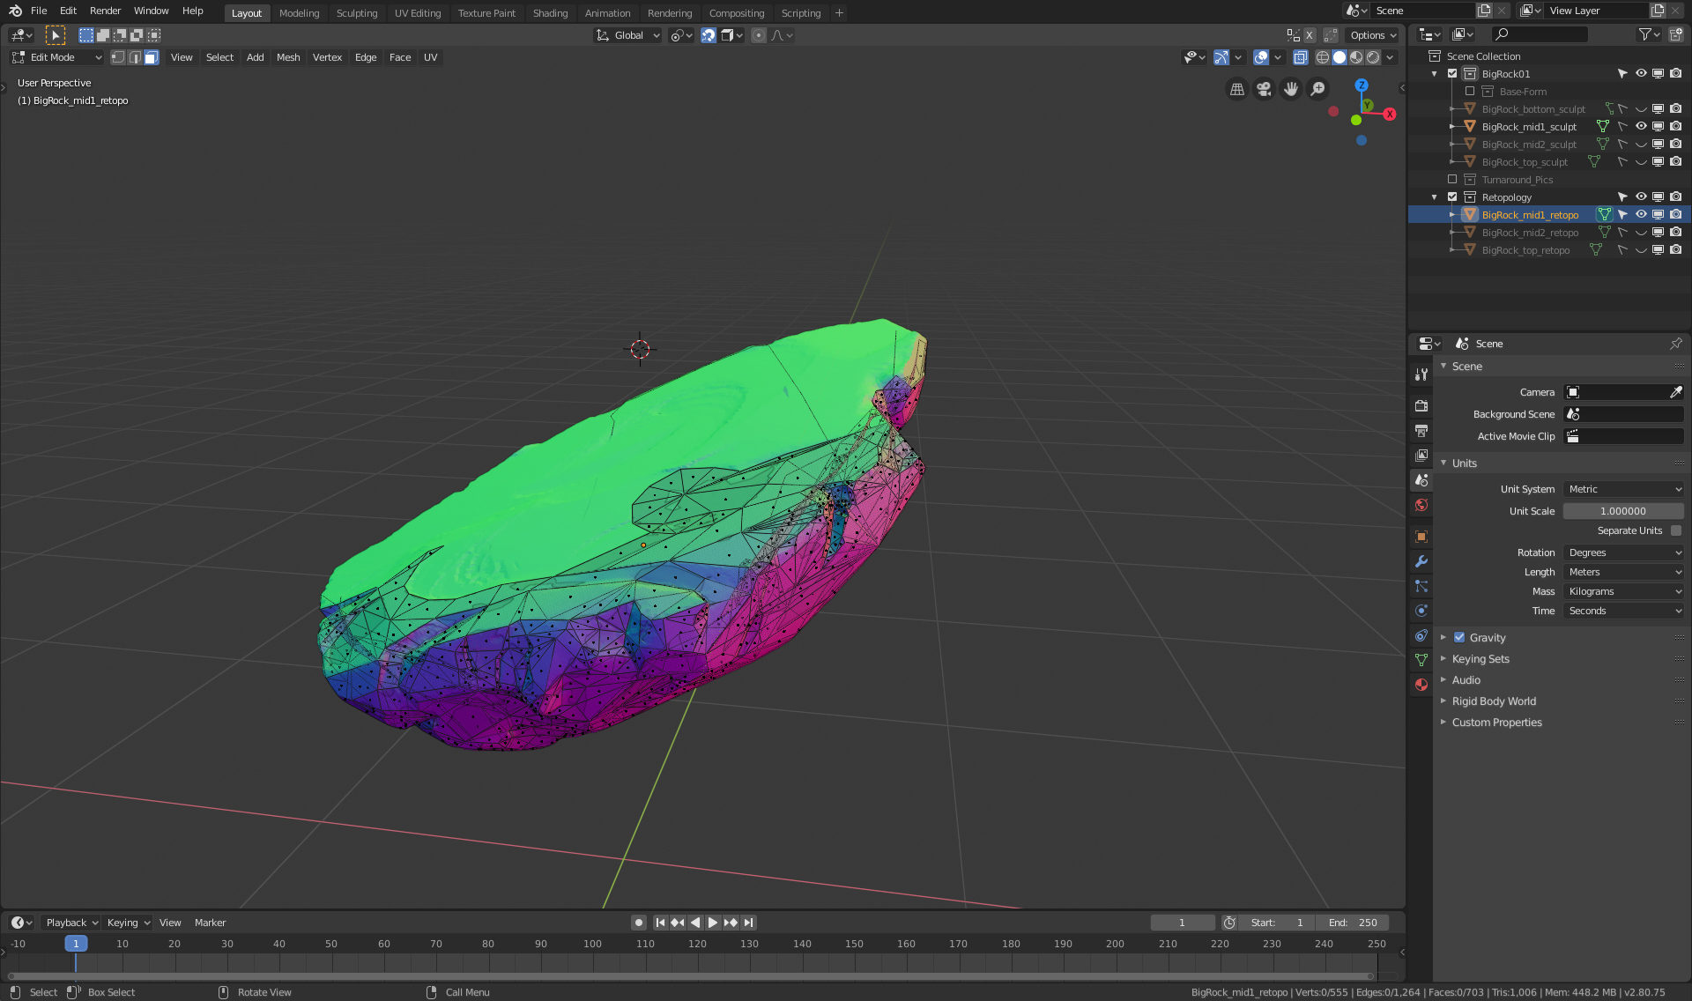Switch to the Sculpting workspace tab
Image resolution: width=1692 pixels, height=1001 pixels.
[356, 13]
